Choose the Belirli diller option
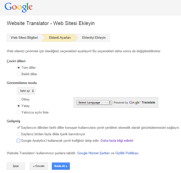This screenshot has width=181, height=173. click(19, 74)
